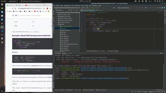Click the Search tutorials and examples field
The width and height of the screenshot is (166, 93).
31,16
